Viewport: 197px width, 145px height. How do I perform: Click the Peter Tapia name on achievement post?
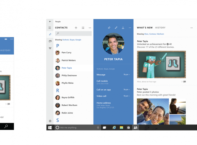tap(142, 41)
